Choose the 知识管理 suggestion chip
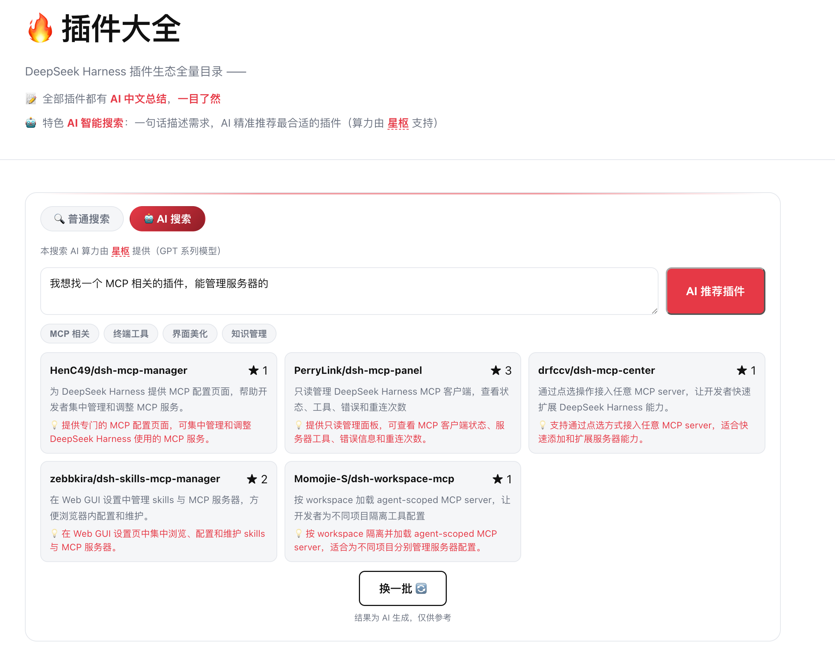This screenshot has height=662, width=835. (x=249, y=334)
